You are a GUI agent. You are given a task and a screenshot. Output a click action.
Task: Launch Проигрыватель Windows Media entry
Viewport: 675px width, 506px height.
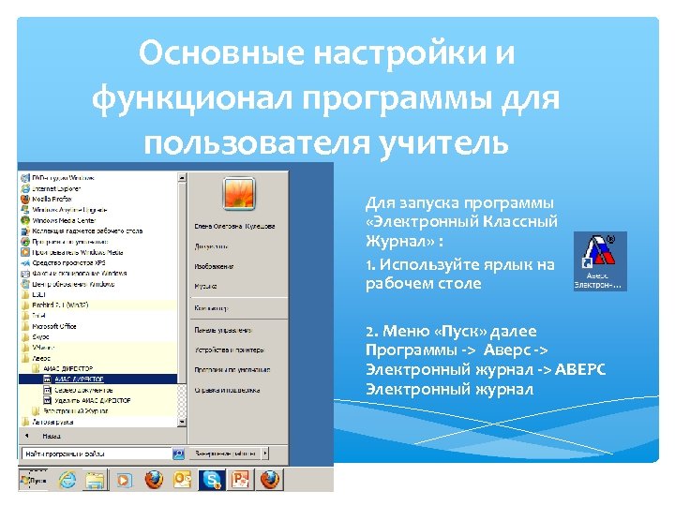[72, 252]
